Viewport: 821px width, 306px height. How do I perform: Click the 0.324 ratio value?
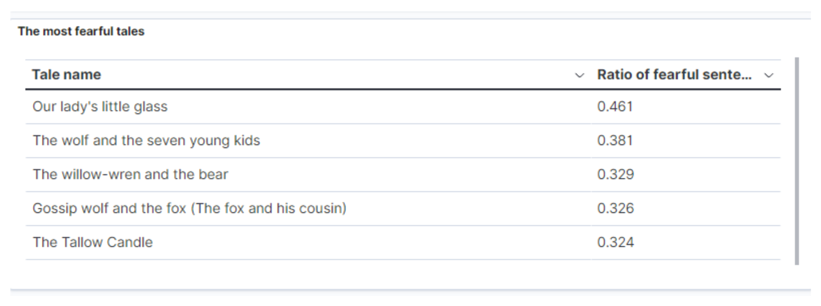(x=615, y=242)
